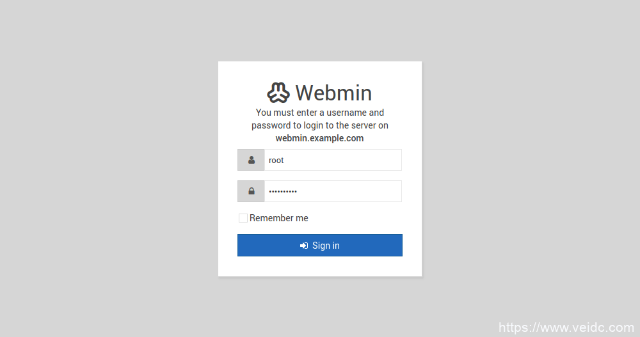
Task: Click the "password to login to the server" line
Action: (x=320, y=125)
